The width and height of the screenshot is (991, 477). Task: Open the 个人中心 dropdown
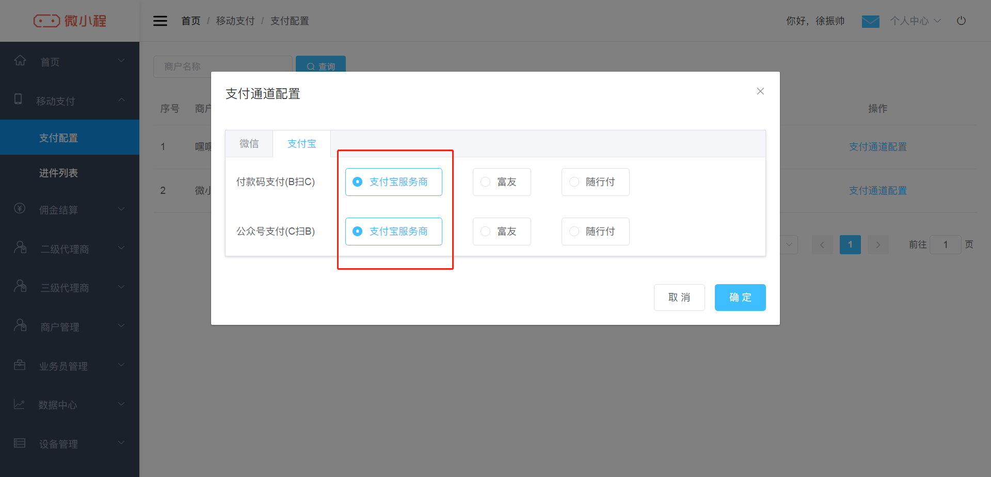(916, 21)
